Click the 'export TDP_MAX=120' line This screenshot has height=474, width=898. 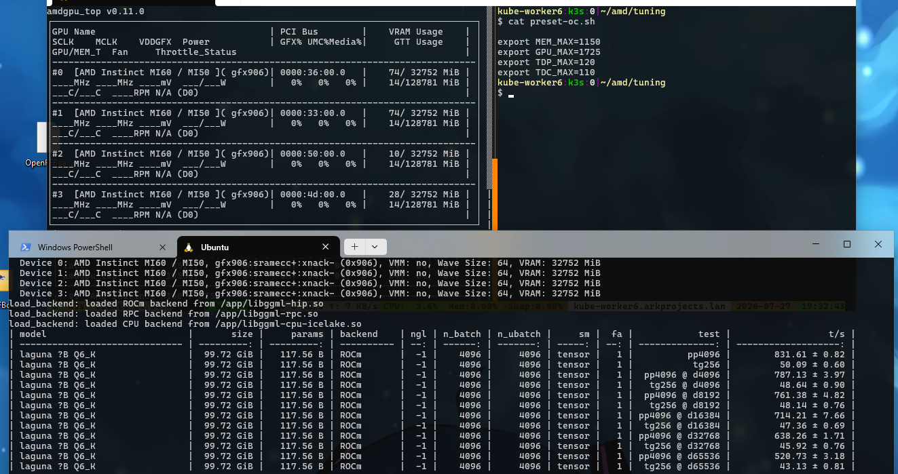click(x=546, y=62)
